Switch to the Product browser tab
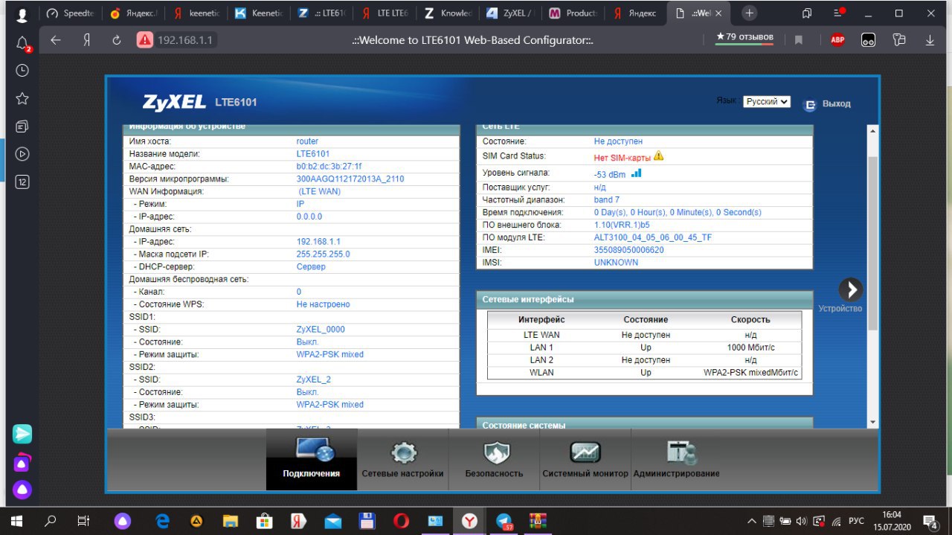Image resolution: width=952 pixels, height=535 pixels. click(x=573, y=13)
